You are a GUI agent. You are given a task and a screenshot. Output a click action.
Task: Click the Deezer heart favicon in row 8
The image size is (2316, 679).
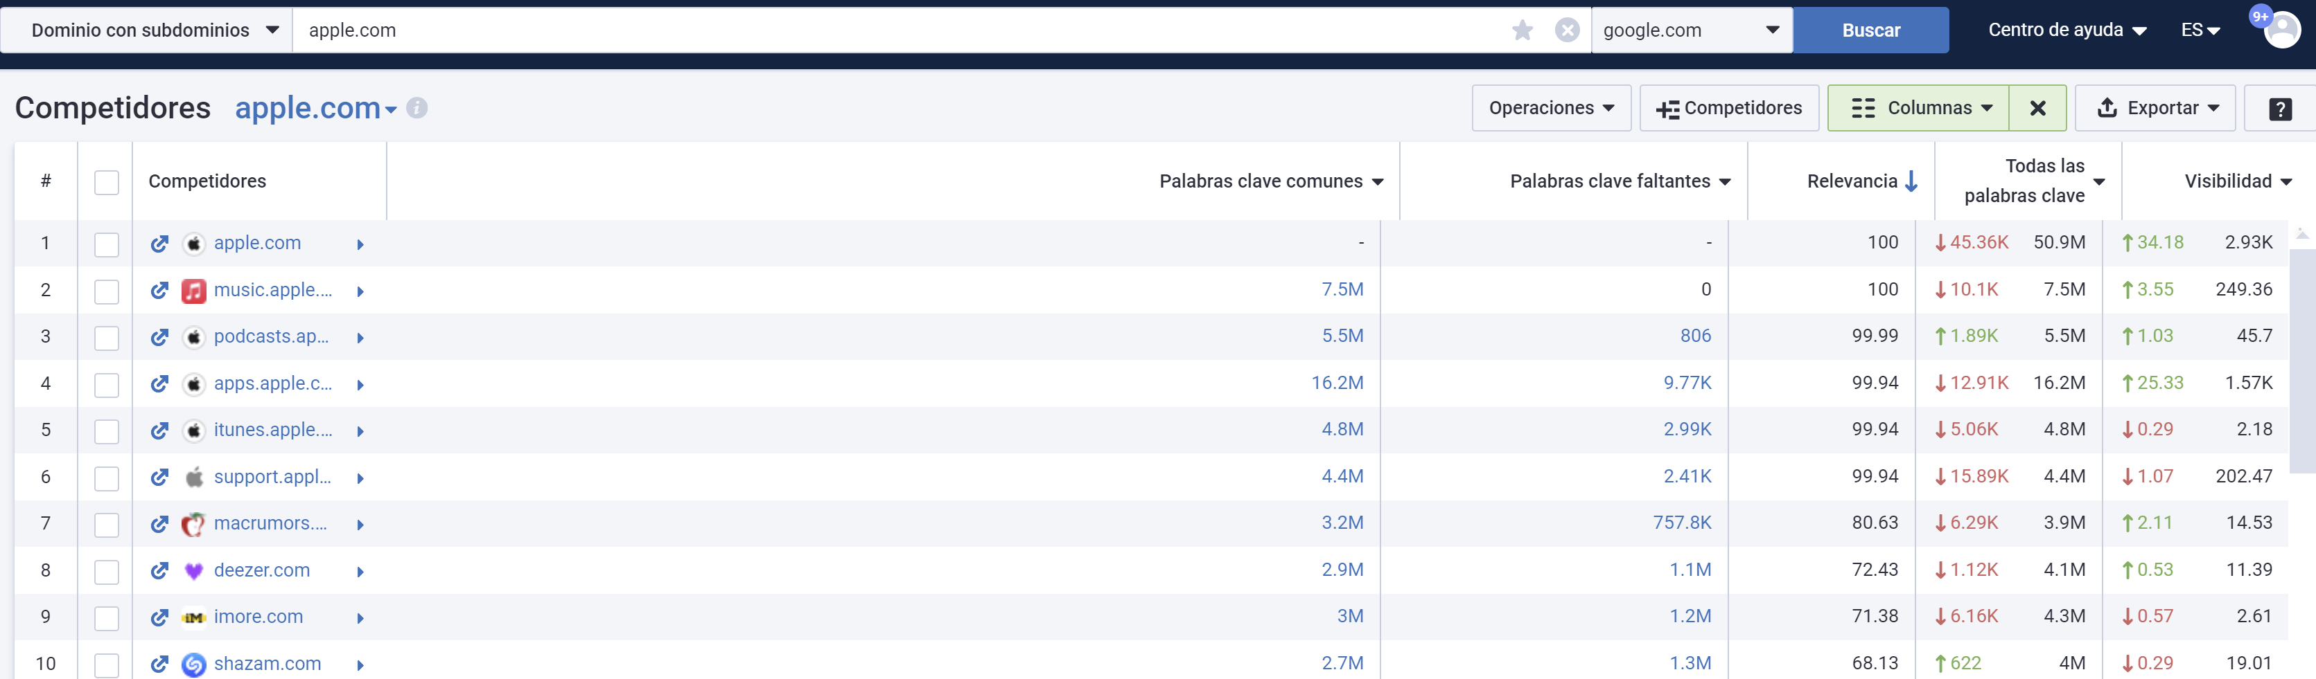(193, 570)
